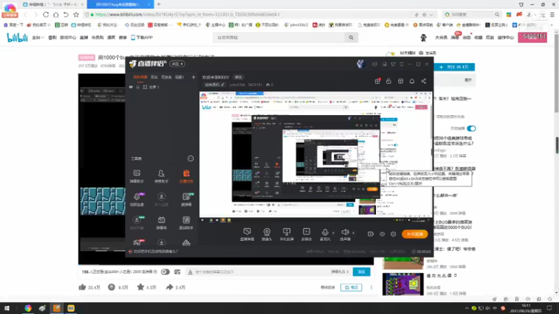Select the first orange scene tab
The image size is (559, 314).
[x=140, y=77]
